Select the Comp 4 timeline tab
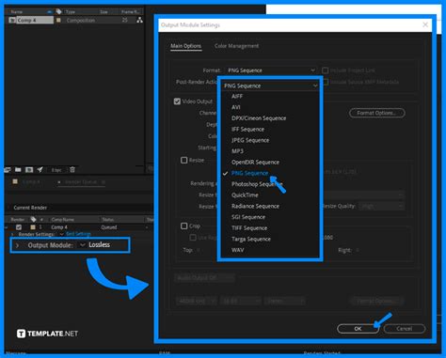 (31, 182)
